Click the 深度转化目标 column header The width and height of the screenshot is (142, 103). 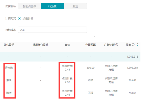pos(40,45)
